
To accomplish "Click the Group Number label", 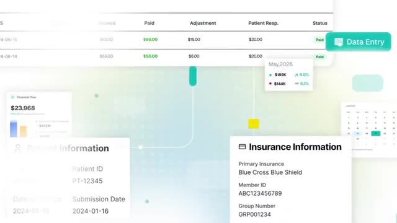I will [x=257, y=206].
